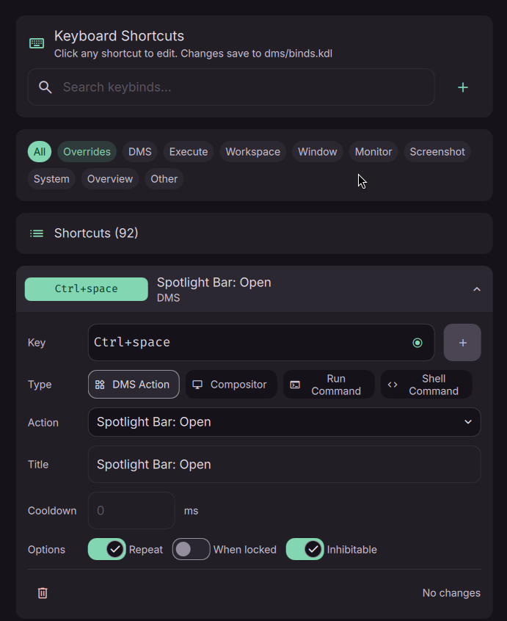
Task: Disable the Repeat toggle
Action: 107,549
